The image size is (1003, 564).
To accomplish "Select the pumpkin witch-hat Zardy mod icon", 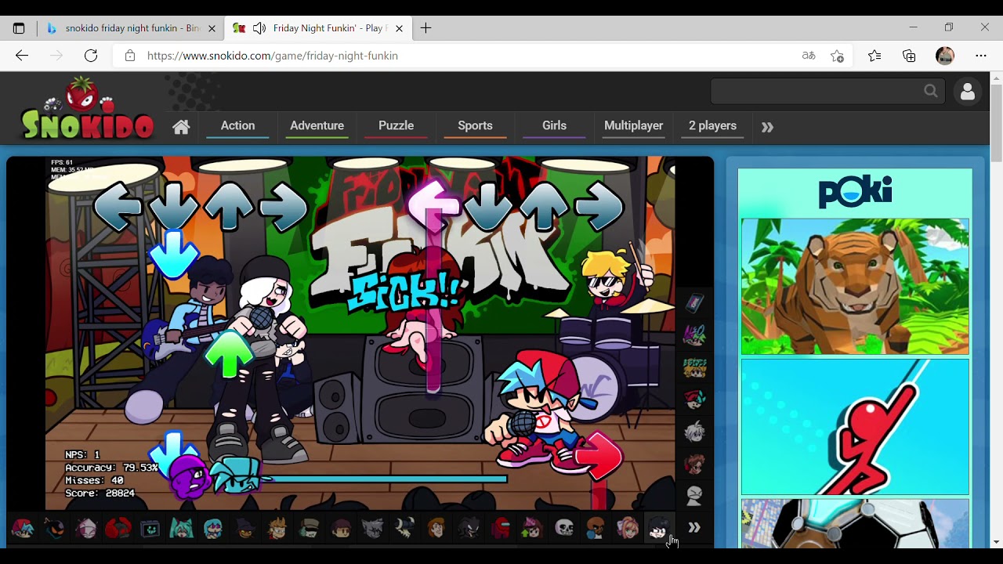I will 245,529.
